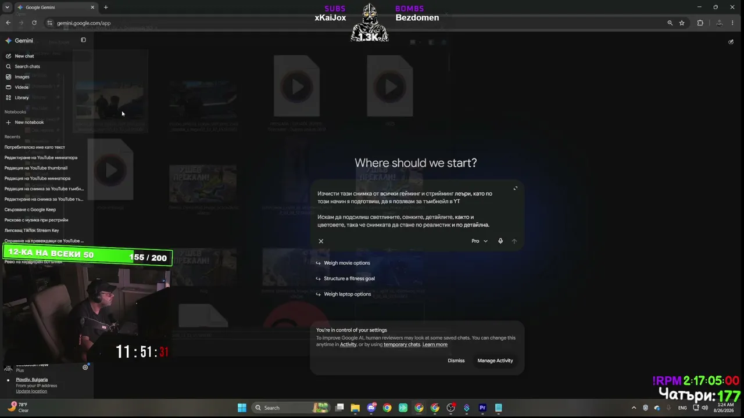744x418 pixels.
Task: Open recent chat 'Свързване с Google Keep'
Action: [30, 210]
